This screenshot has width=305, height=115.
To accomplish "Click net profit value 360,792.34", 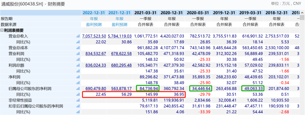I will tap(174, 89).
